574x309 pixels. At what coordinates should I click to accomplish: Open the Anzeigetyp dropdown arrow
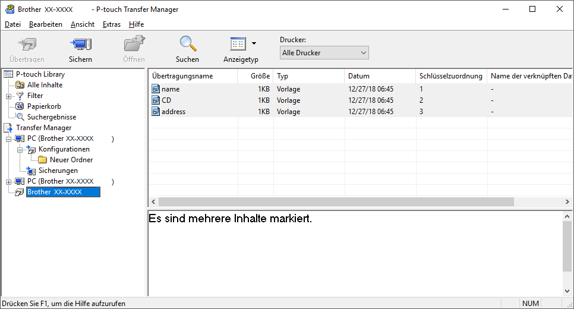point(254,43)
